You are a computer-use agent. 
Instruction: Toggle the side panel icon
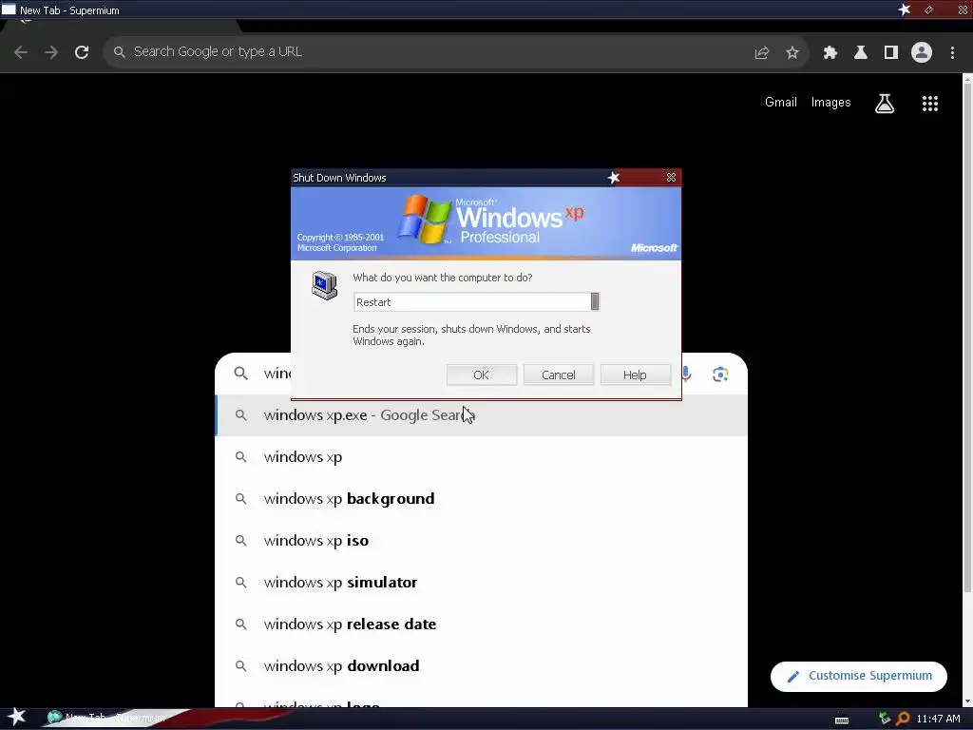[890, 53]
